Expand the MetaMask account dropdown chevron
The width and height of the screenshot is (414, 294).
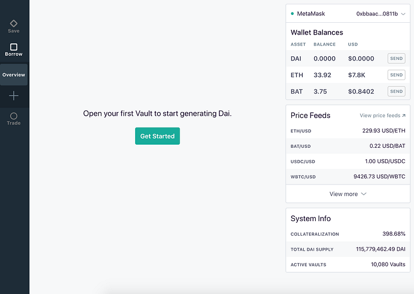[x=403, y=14]
